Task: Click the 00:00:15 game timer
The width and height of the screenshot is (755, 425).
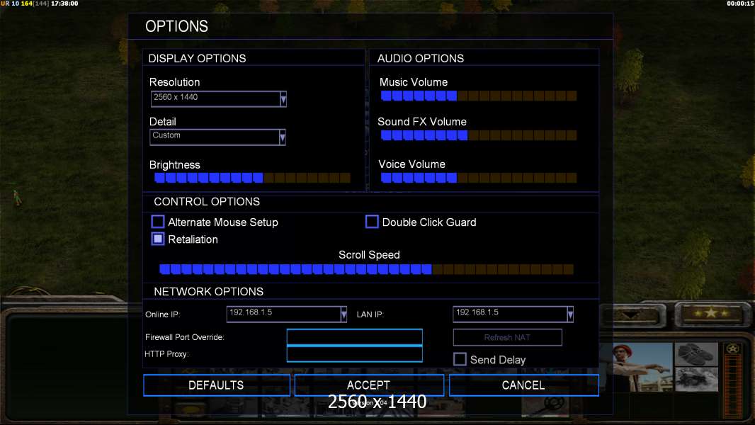Action: 741,4
